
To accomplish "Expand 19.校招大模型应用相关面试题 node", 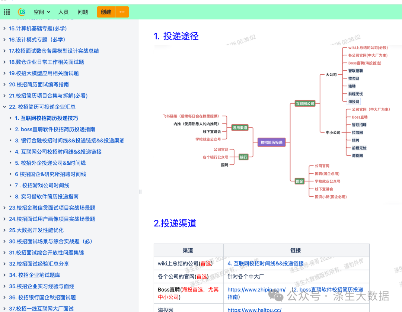I will click(x=4, y=73).
